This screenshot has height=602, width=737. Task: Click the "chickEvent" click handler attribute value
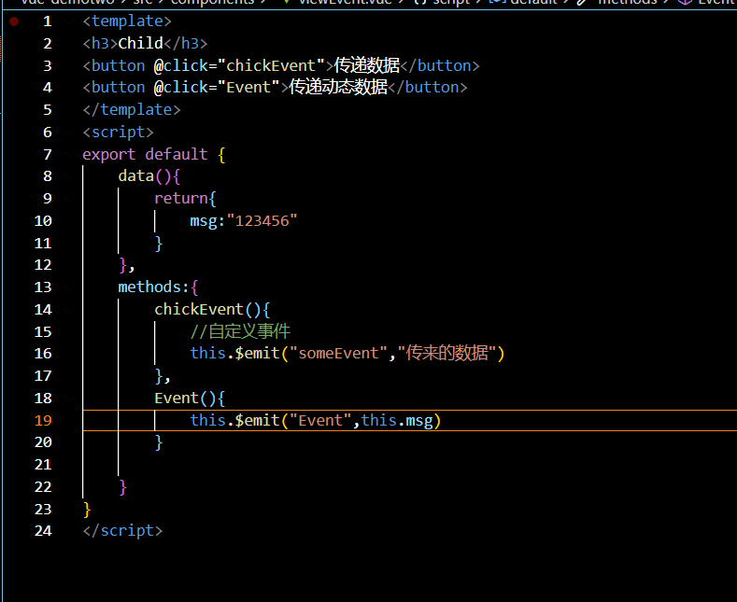271,65
